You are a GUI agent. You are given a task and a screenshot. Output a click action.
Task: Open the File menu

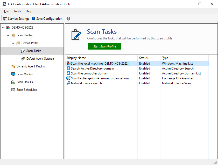coord(6,11)
